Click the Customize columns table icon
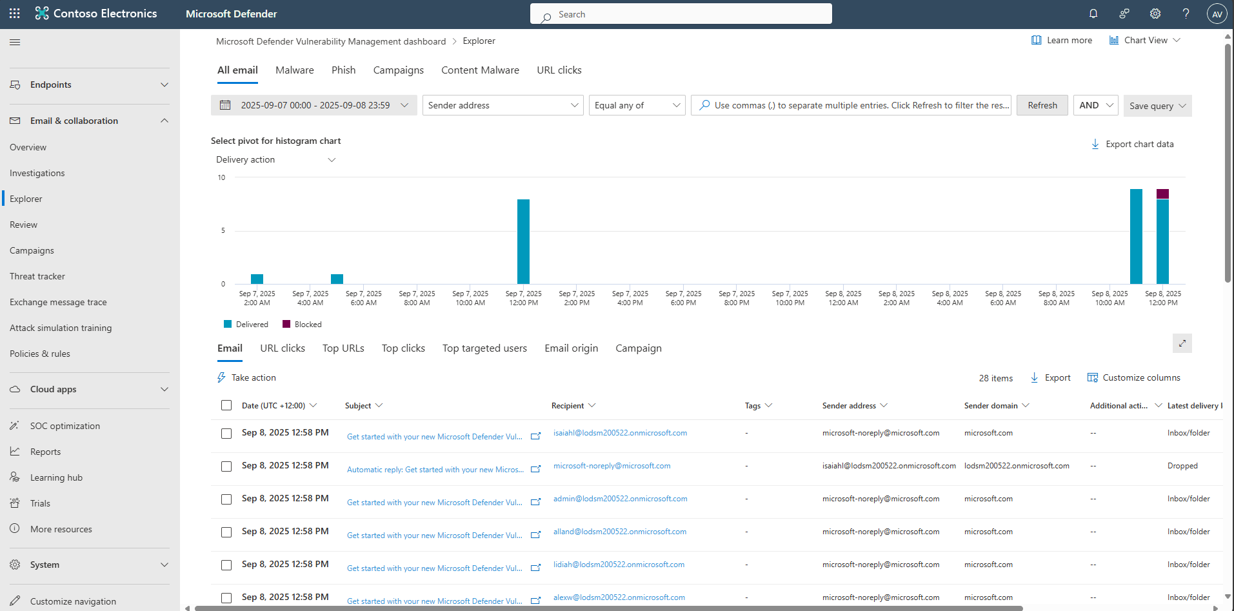Image resolution: width=1234 pixels, height=611 pixels. tap(1093, 377)
